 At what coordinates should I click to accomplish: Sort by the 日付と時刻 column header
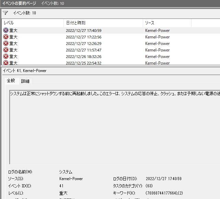[x=103, y=23]
